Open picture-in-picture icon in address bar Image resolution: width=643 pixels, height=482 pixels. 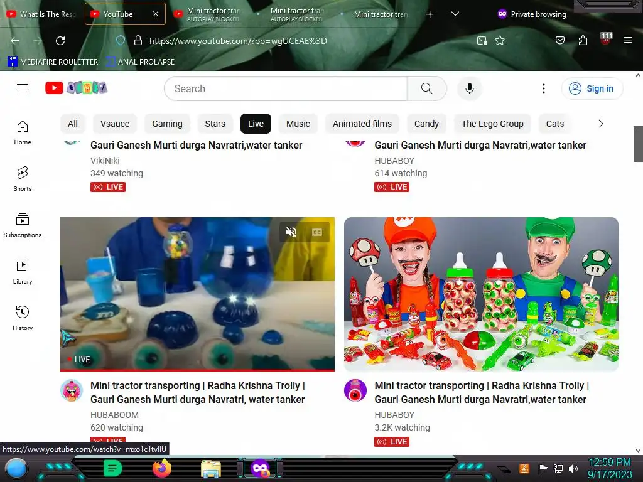click(482, 41)
